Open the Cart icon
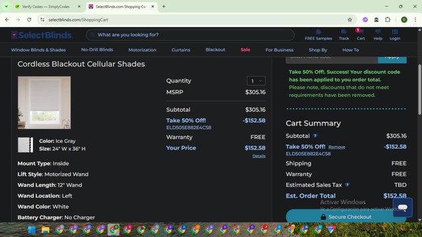The image size is (422, 237). (361, 35)
